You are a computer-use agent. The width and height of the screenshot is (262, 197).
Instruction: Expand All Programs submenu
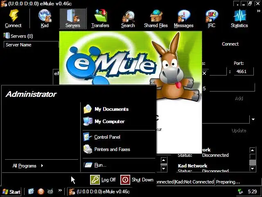pos(28,166)
